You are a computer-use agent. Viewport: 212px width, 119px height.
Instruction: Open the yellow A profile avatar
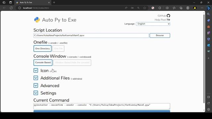click(195, 8)
